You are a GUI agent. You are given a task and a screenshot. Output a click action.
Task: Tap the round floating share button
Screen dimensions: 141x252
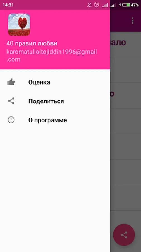[124, 235]
